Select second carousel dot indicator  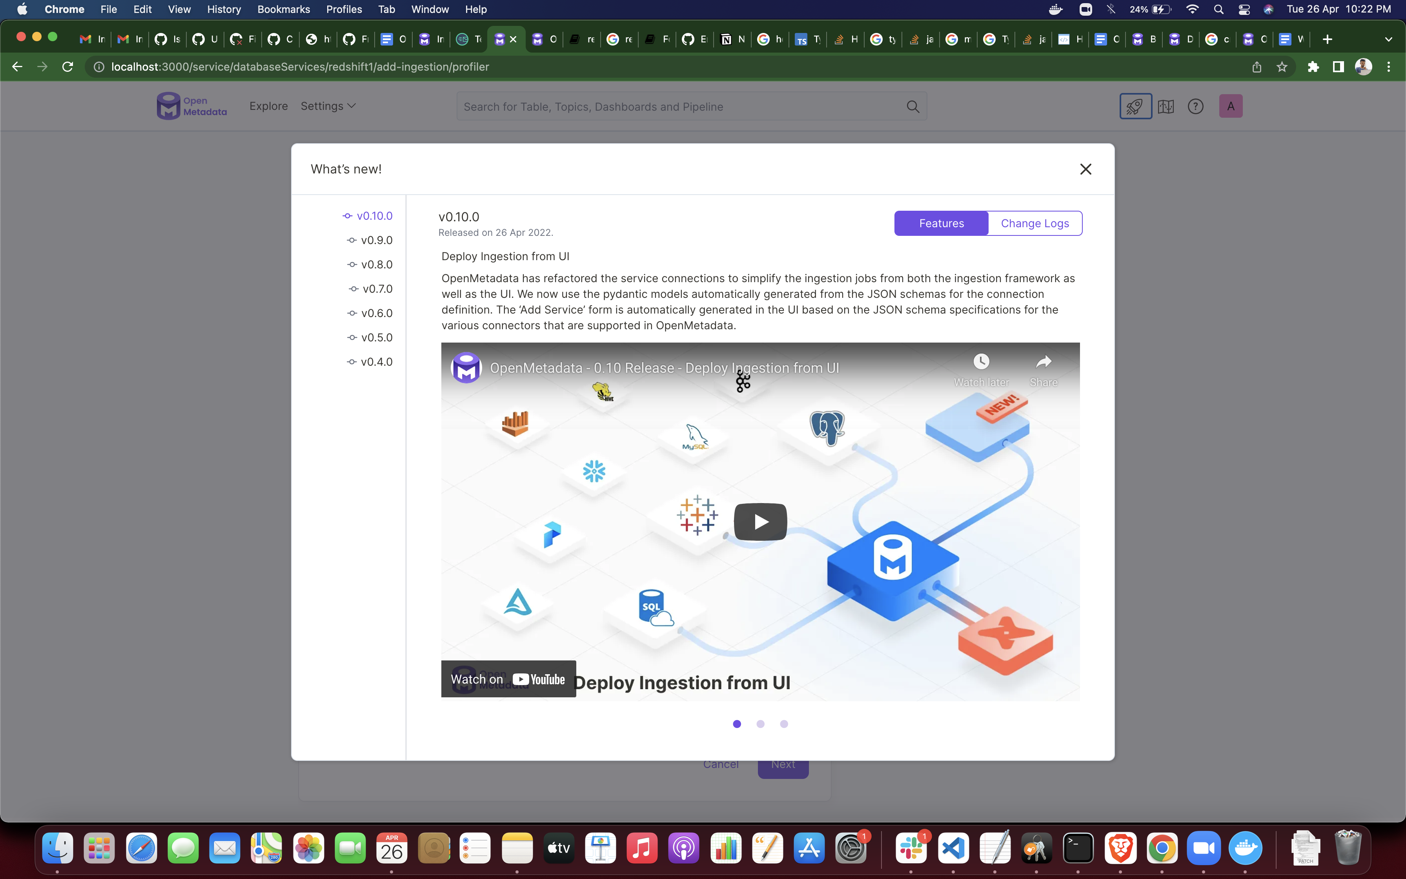[761, 724]
